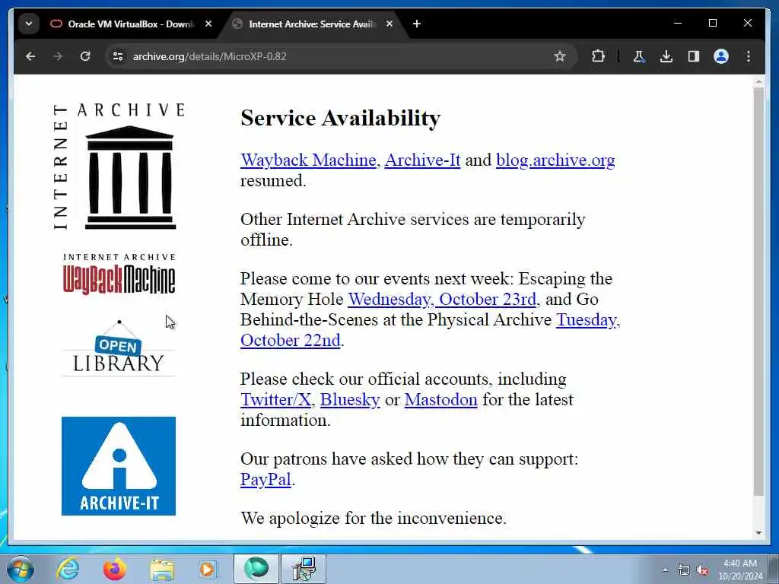Open the site information icon in address bar
This screenshot has width=779, height=584.
click(118, 56)
